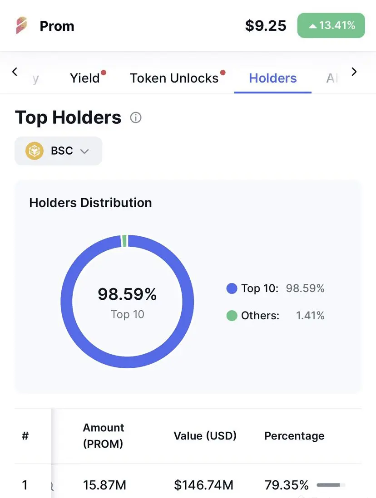Click the BSC chain coin icon

35,151
